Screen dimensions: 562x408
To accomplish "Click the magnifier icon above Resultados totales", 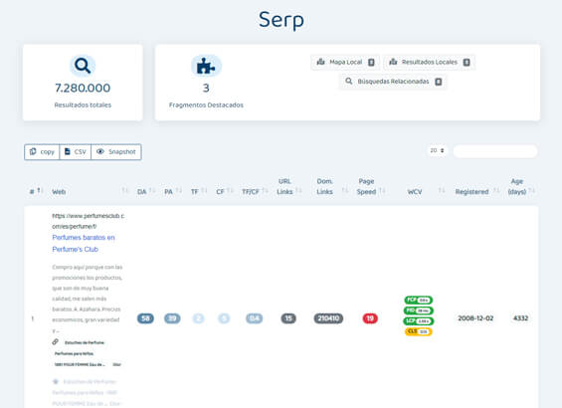I will coord(83,66).
